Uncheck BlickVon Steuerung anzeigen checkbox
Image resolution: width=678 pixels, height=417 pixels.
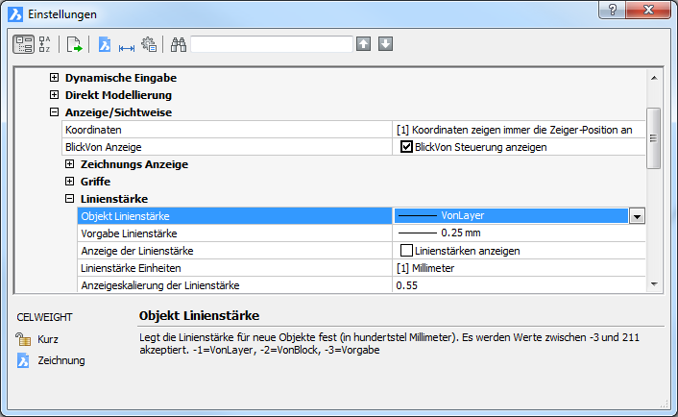tap(406, 147)
